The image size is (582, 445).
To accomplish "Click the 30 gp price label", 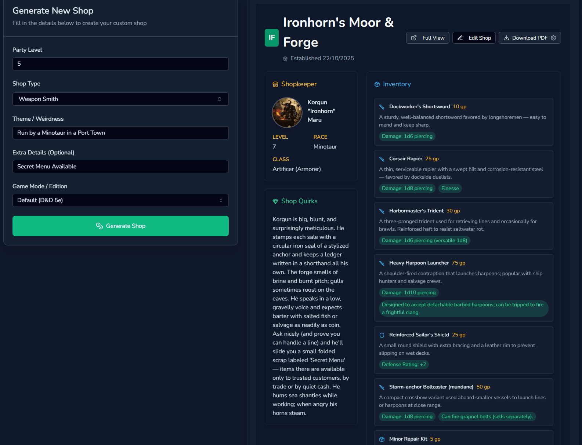I will point(453,211).
